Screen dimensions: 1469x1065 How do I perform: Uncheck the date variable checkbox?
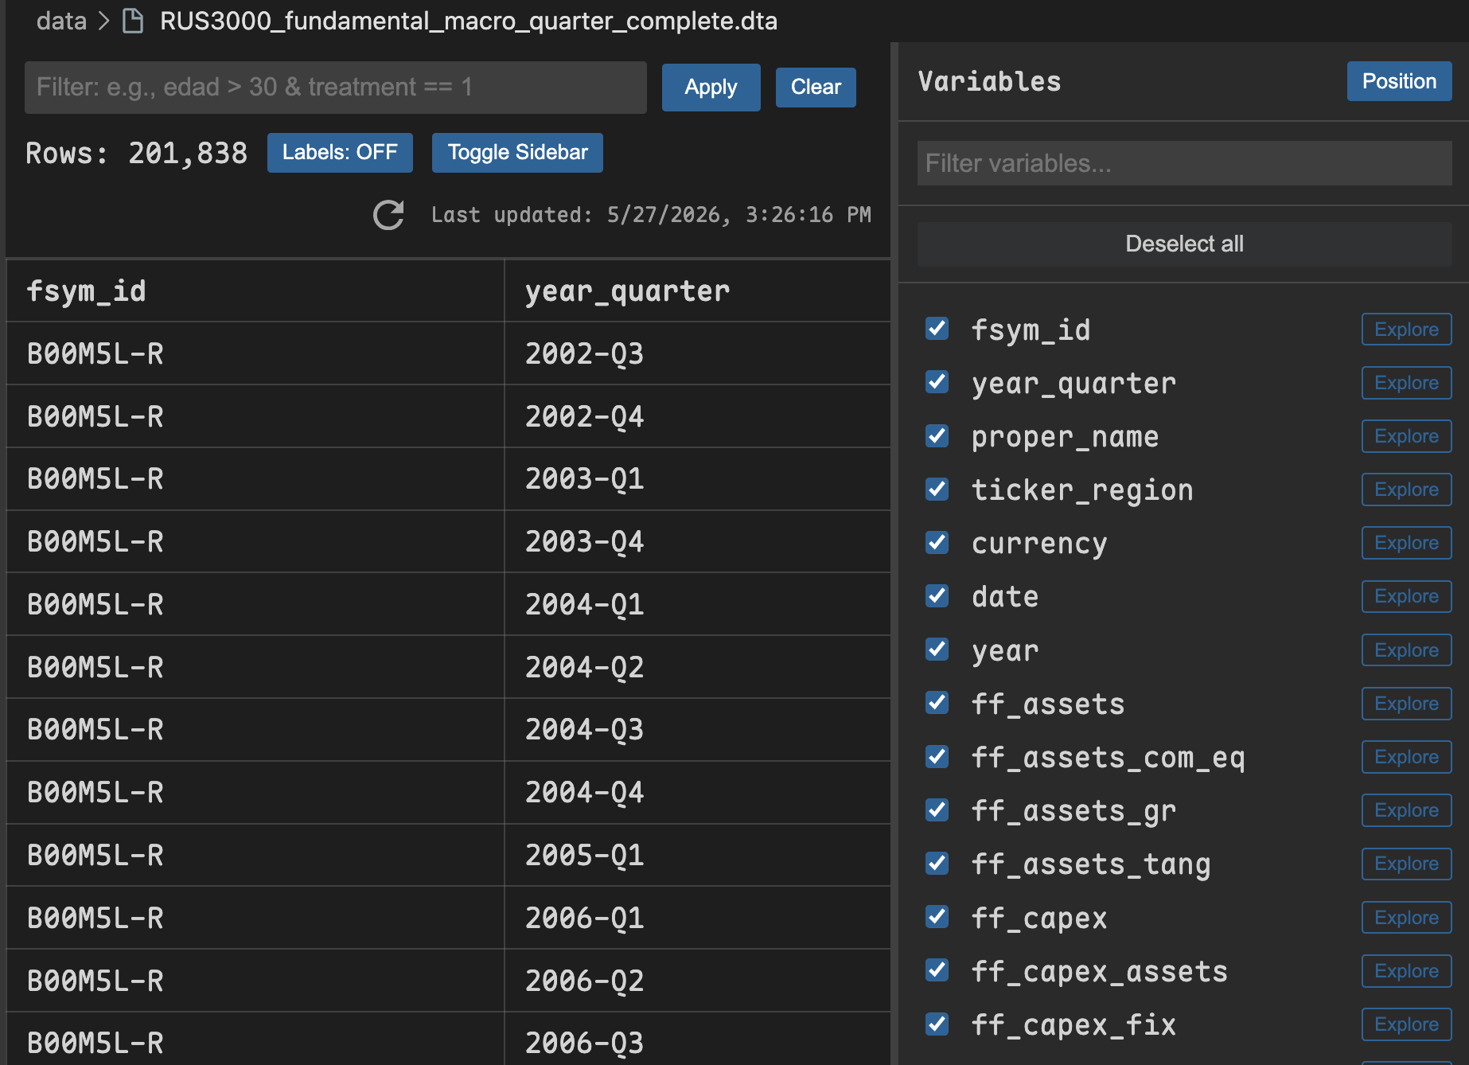coord(937,596)
